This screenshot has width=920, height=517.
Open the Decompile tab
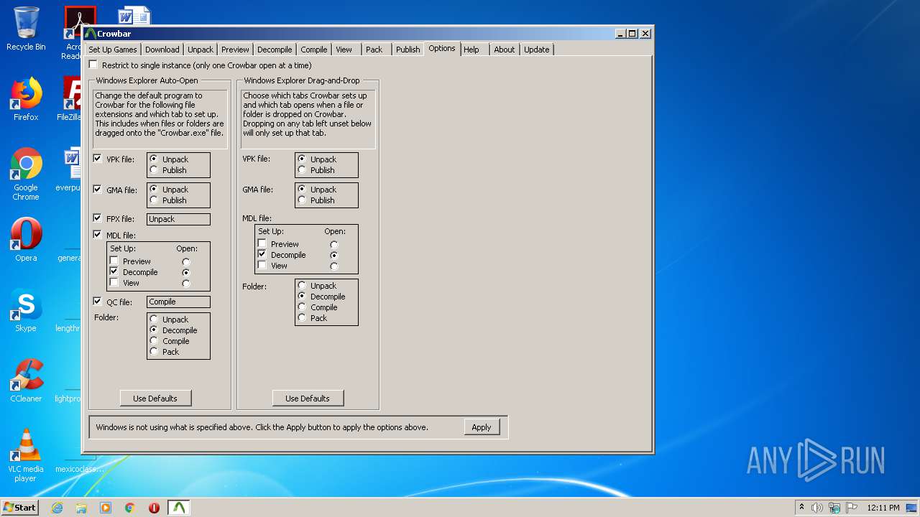275,50
